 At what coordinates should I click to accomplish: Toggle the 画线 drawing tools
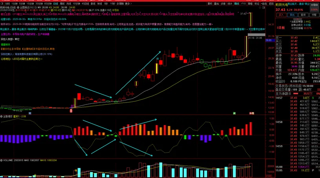[237, 4]
